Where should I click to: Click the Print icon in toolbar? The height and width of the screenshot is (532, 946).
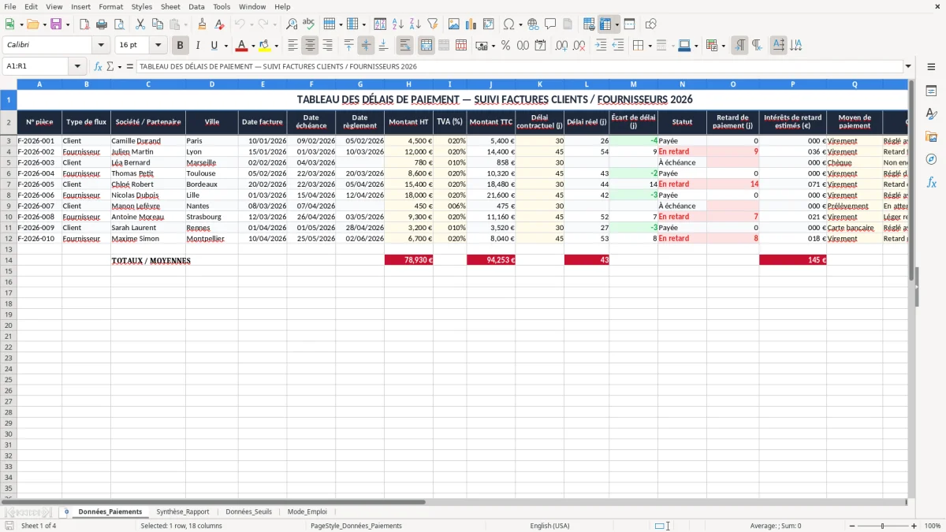102,24
